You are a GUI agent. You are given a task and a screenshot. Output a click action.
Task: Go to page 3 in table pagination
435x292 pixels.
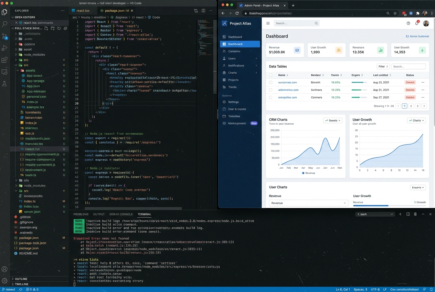point(417,106)
